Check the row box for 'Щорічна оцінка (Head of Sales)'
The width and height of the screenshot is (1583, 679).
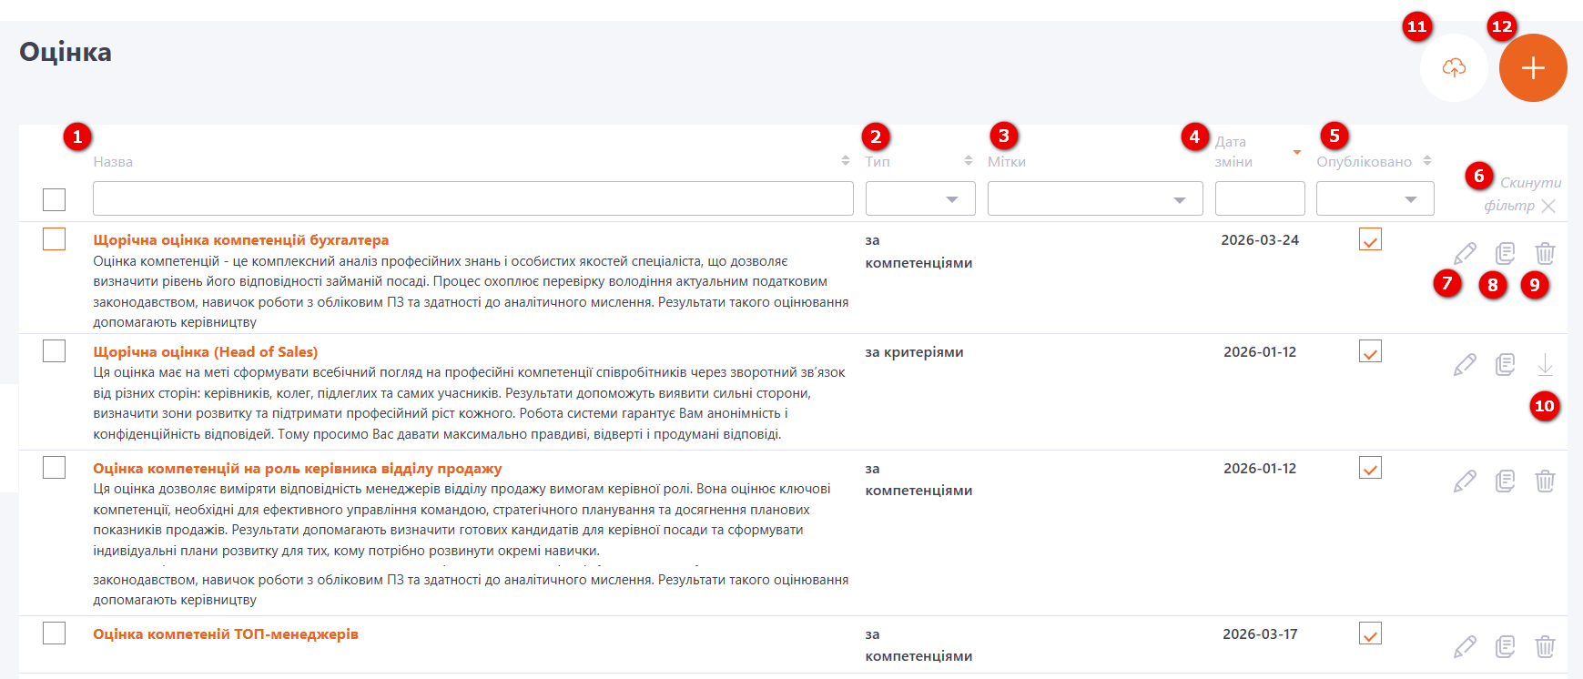point(55,350)
